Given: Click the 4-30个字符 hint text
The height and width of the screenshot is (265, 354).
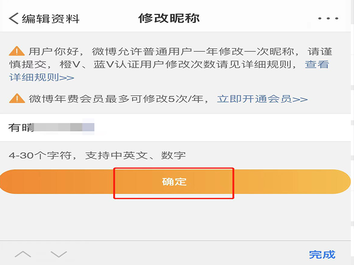Looking at the screenshot, I should tap(97, 155).
